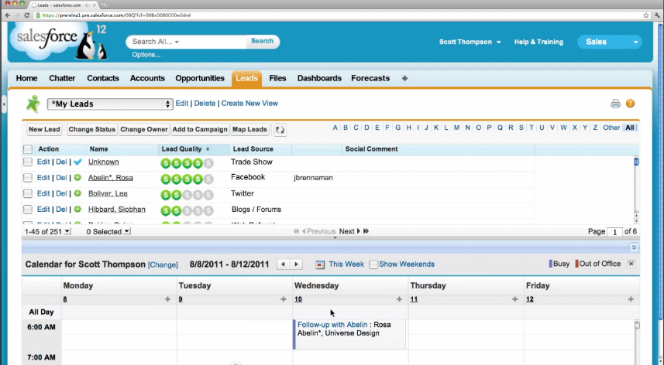Click Map Leads button

[x=249, y=129]
